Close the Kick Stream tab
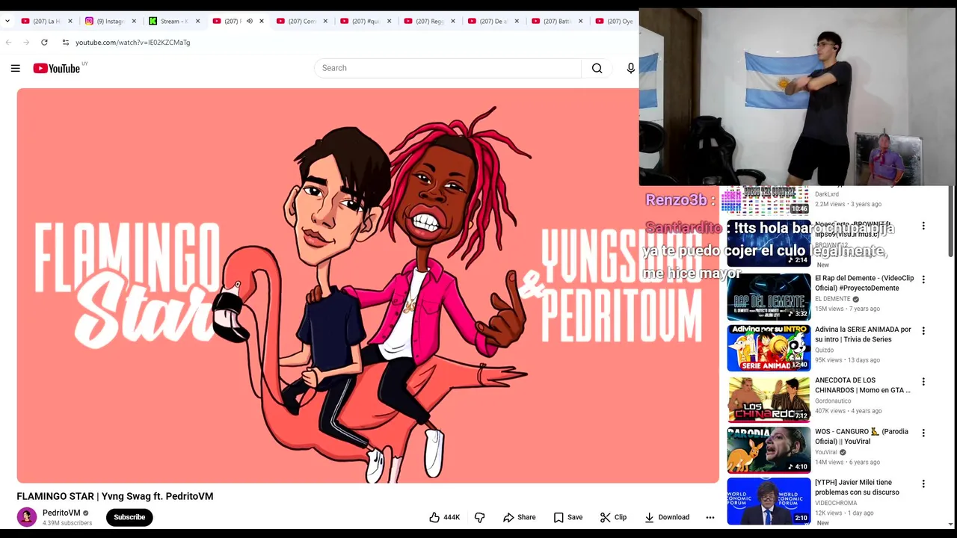Viewport: 957px width, 538px height. pyautogui.click(x=197, y=21)
